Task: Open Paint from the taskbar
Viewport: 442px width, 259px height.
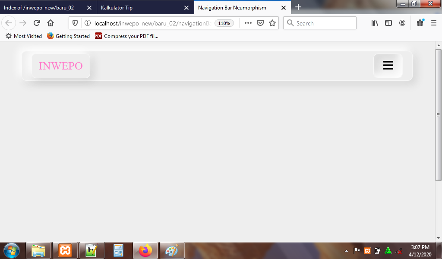Action: pos(172,250)
